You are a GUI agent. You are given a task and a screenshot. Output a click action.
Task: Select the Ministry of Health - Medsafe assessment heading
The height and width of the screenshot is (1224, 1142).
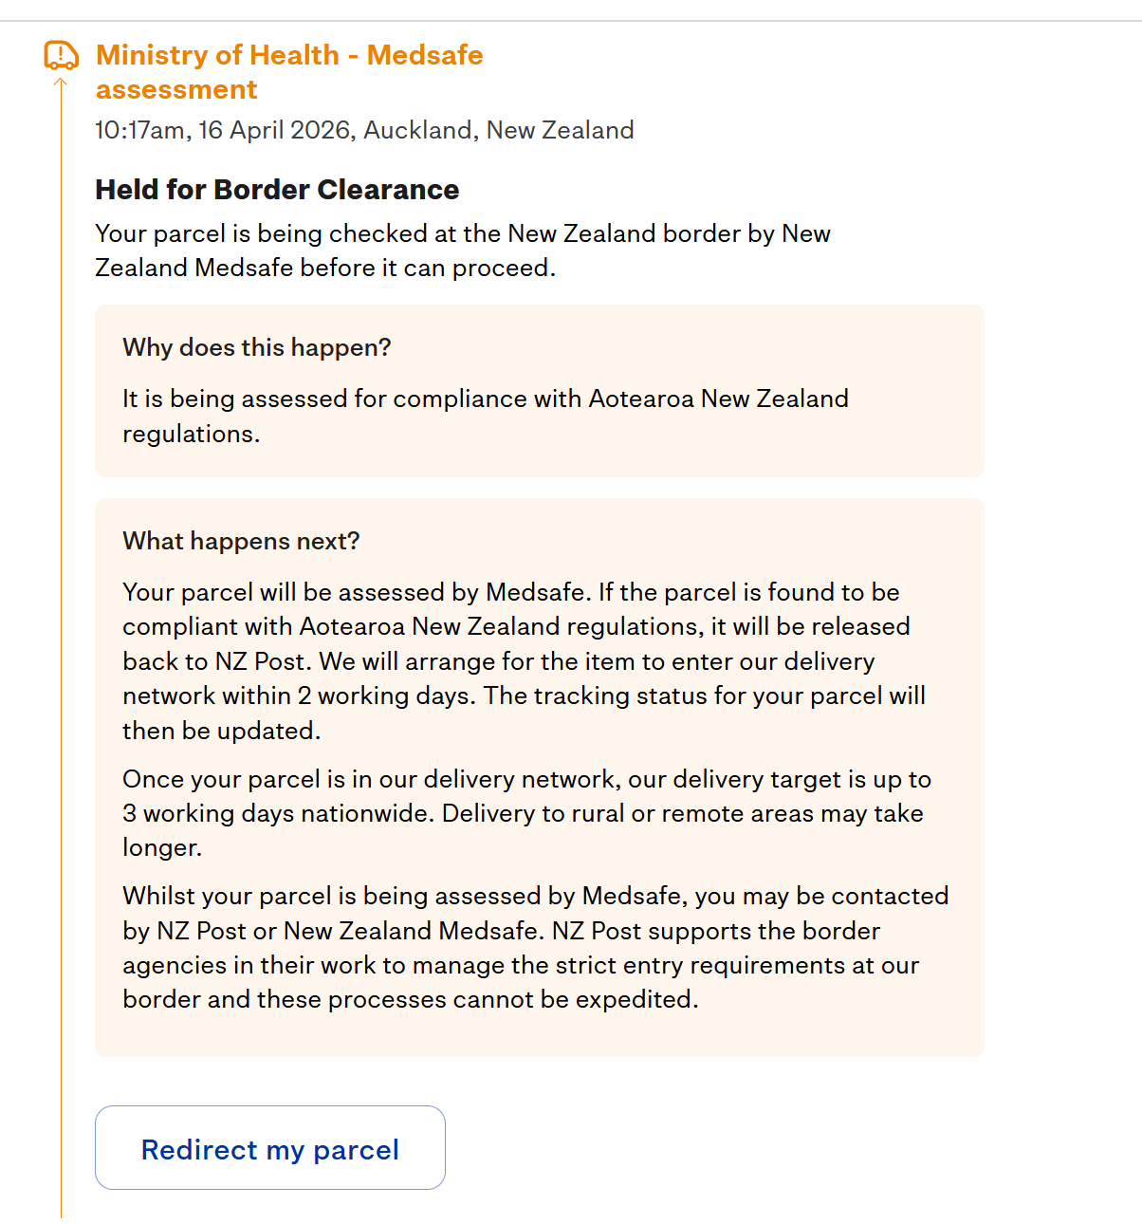click(289, 72)
